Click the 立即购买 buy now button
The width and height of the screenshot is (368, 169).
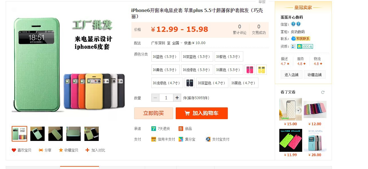pos(154,113)
